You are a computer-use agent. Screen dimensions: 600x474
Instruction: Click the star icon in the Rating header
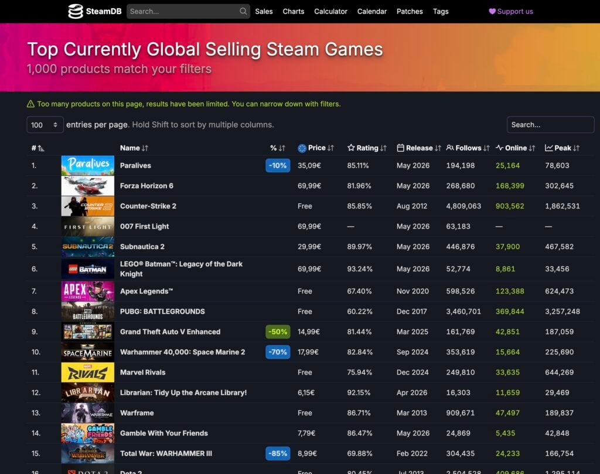[351, 148]
